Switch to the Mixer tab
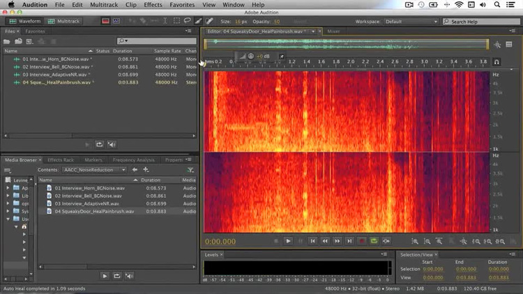This screenshot has height=294, width=523. [333, 31]
